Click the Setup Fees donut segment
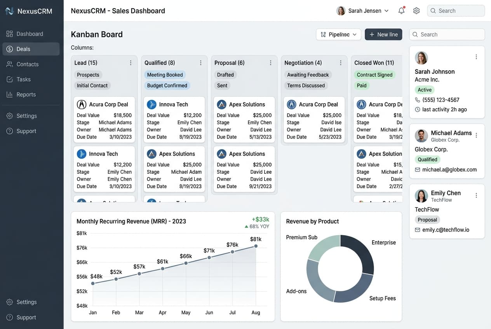The width and height of the screenshot is (491, 329). (354, 291)
